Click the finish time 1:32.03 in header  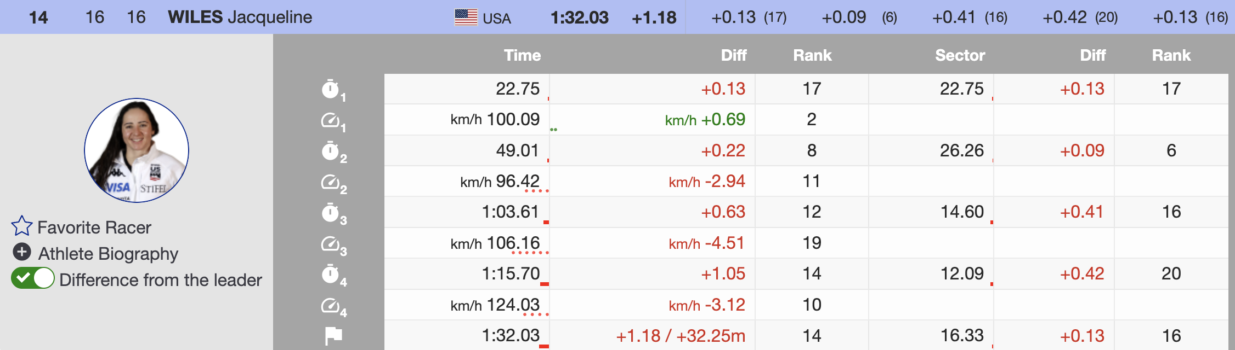tap(579, 17)
